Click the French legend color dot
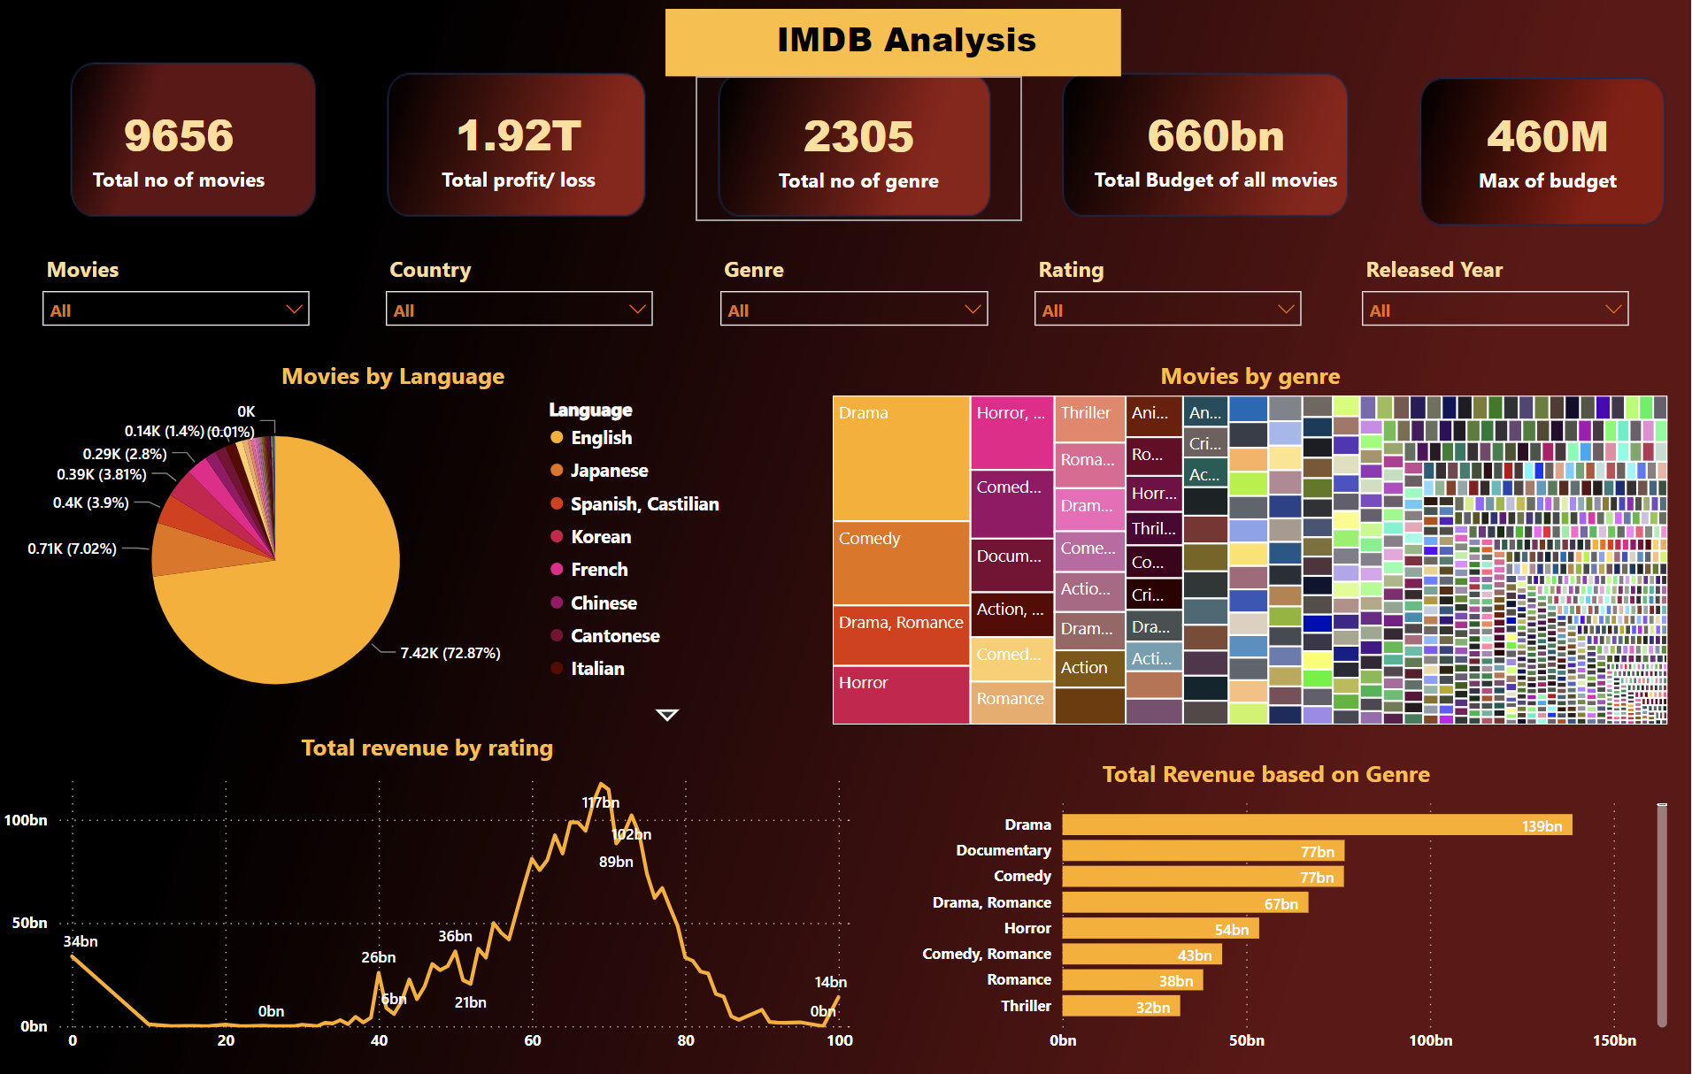1692x1074 pixels. (x=557, y=569)
